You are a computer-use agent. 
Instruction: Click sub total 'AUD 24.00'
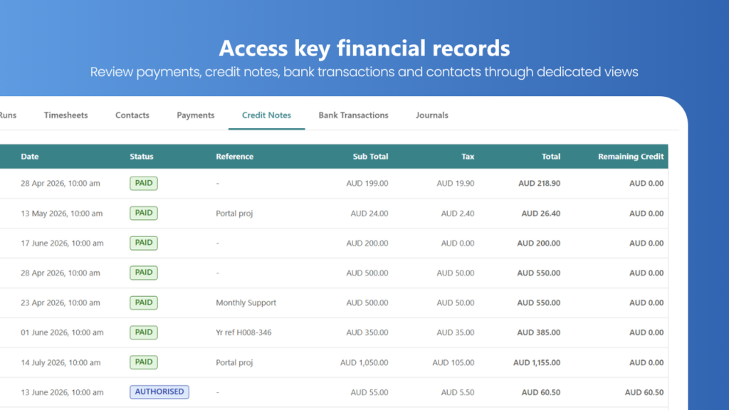[x=369, y=214]
